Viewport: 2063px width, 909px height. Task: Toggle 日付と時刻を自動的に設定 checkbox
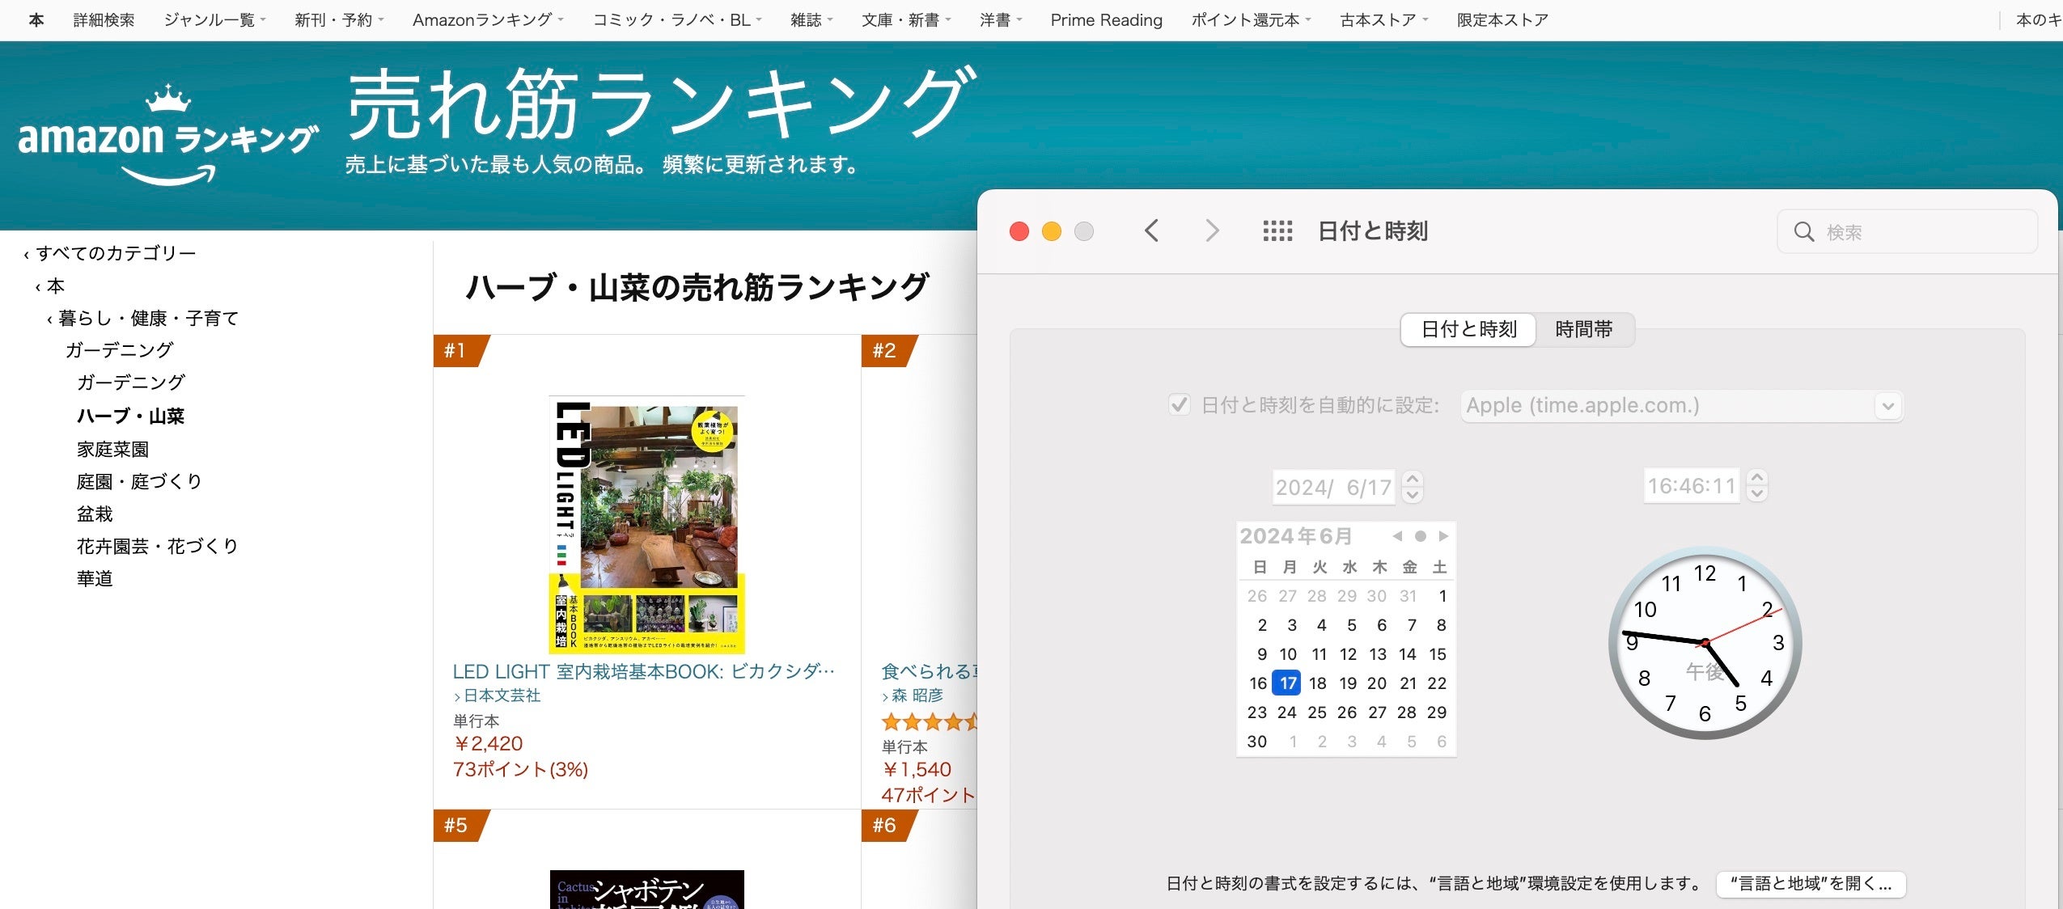pyautogui.click(x=1180, y=404)
